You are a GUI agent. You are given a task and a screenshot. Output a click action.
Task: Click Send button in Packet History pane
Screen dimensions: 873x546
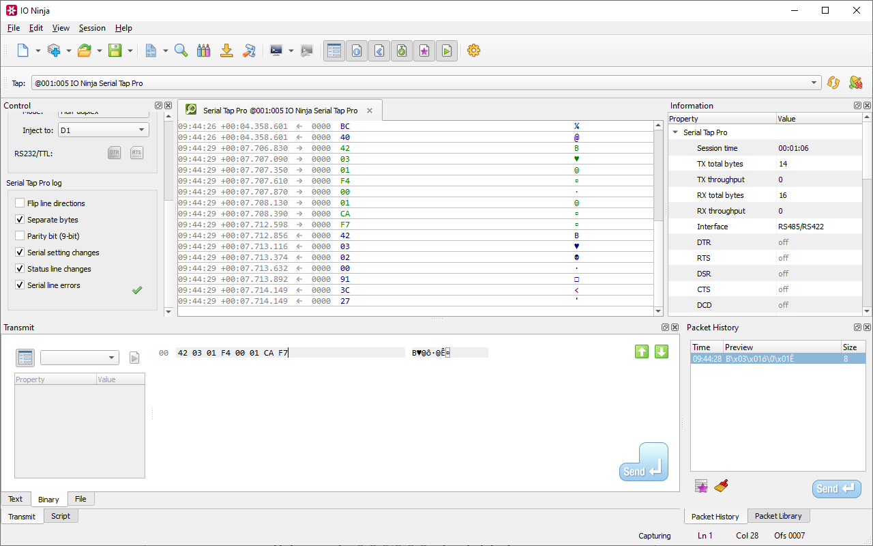click(837, 489)
